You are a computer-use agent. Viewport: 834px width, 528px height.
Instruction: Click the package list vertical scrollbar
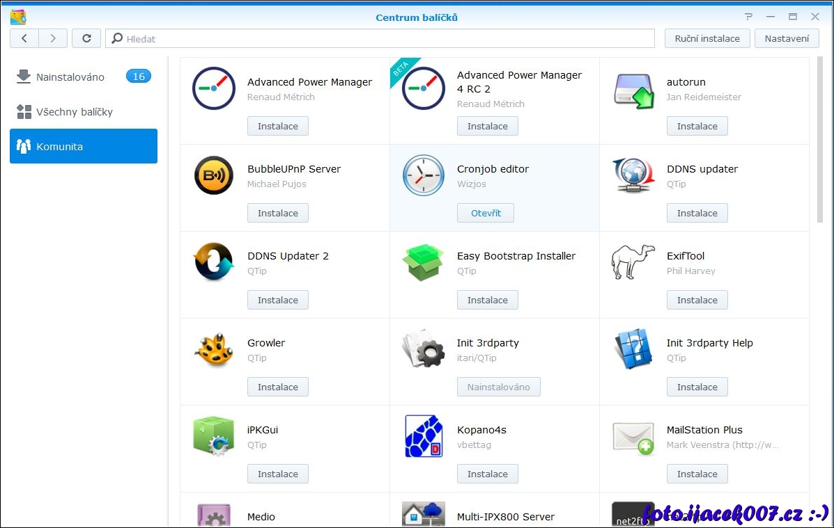click(x=820, y=139)
